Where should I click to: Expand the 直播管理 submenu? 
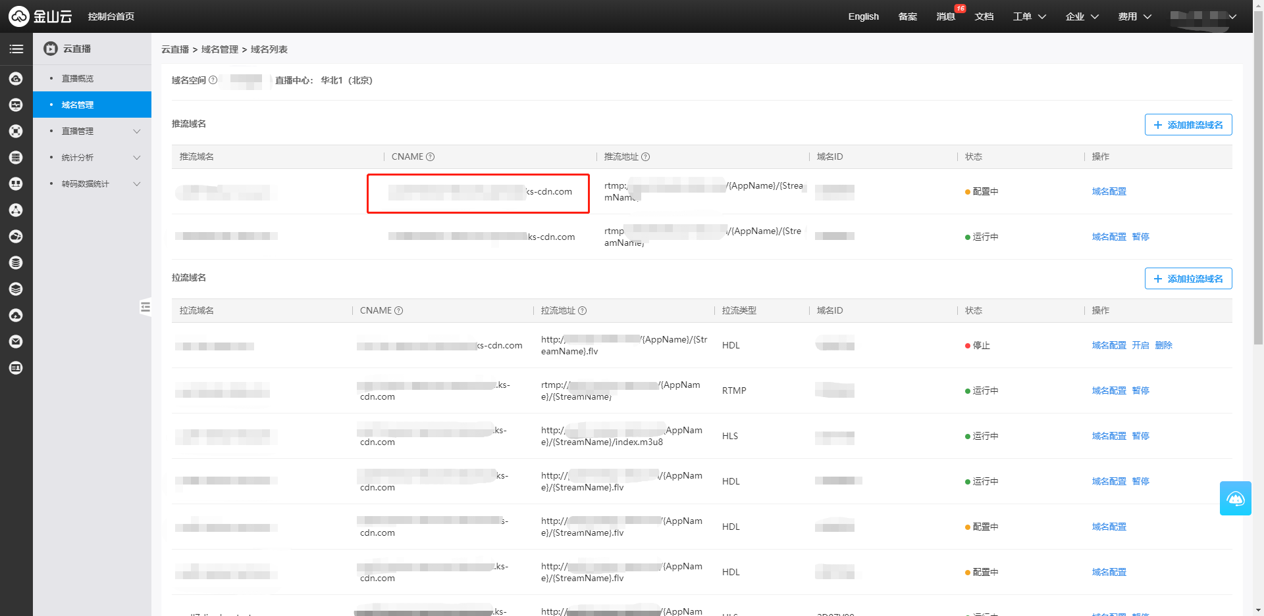coord(136,131)
